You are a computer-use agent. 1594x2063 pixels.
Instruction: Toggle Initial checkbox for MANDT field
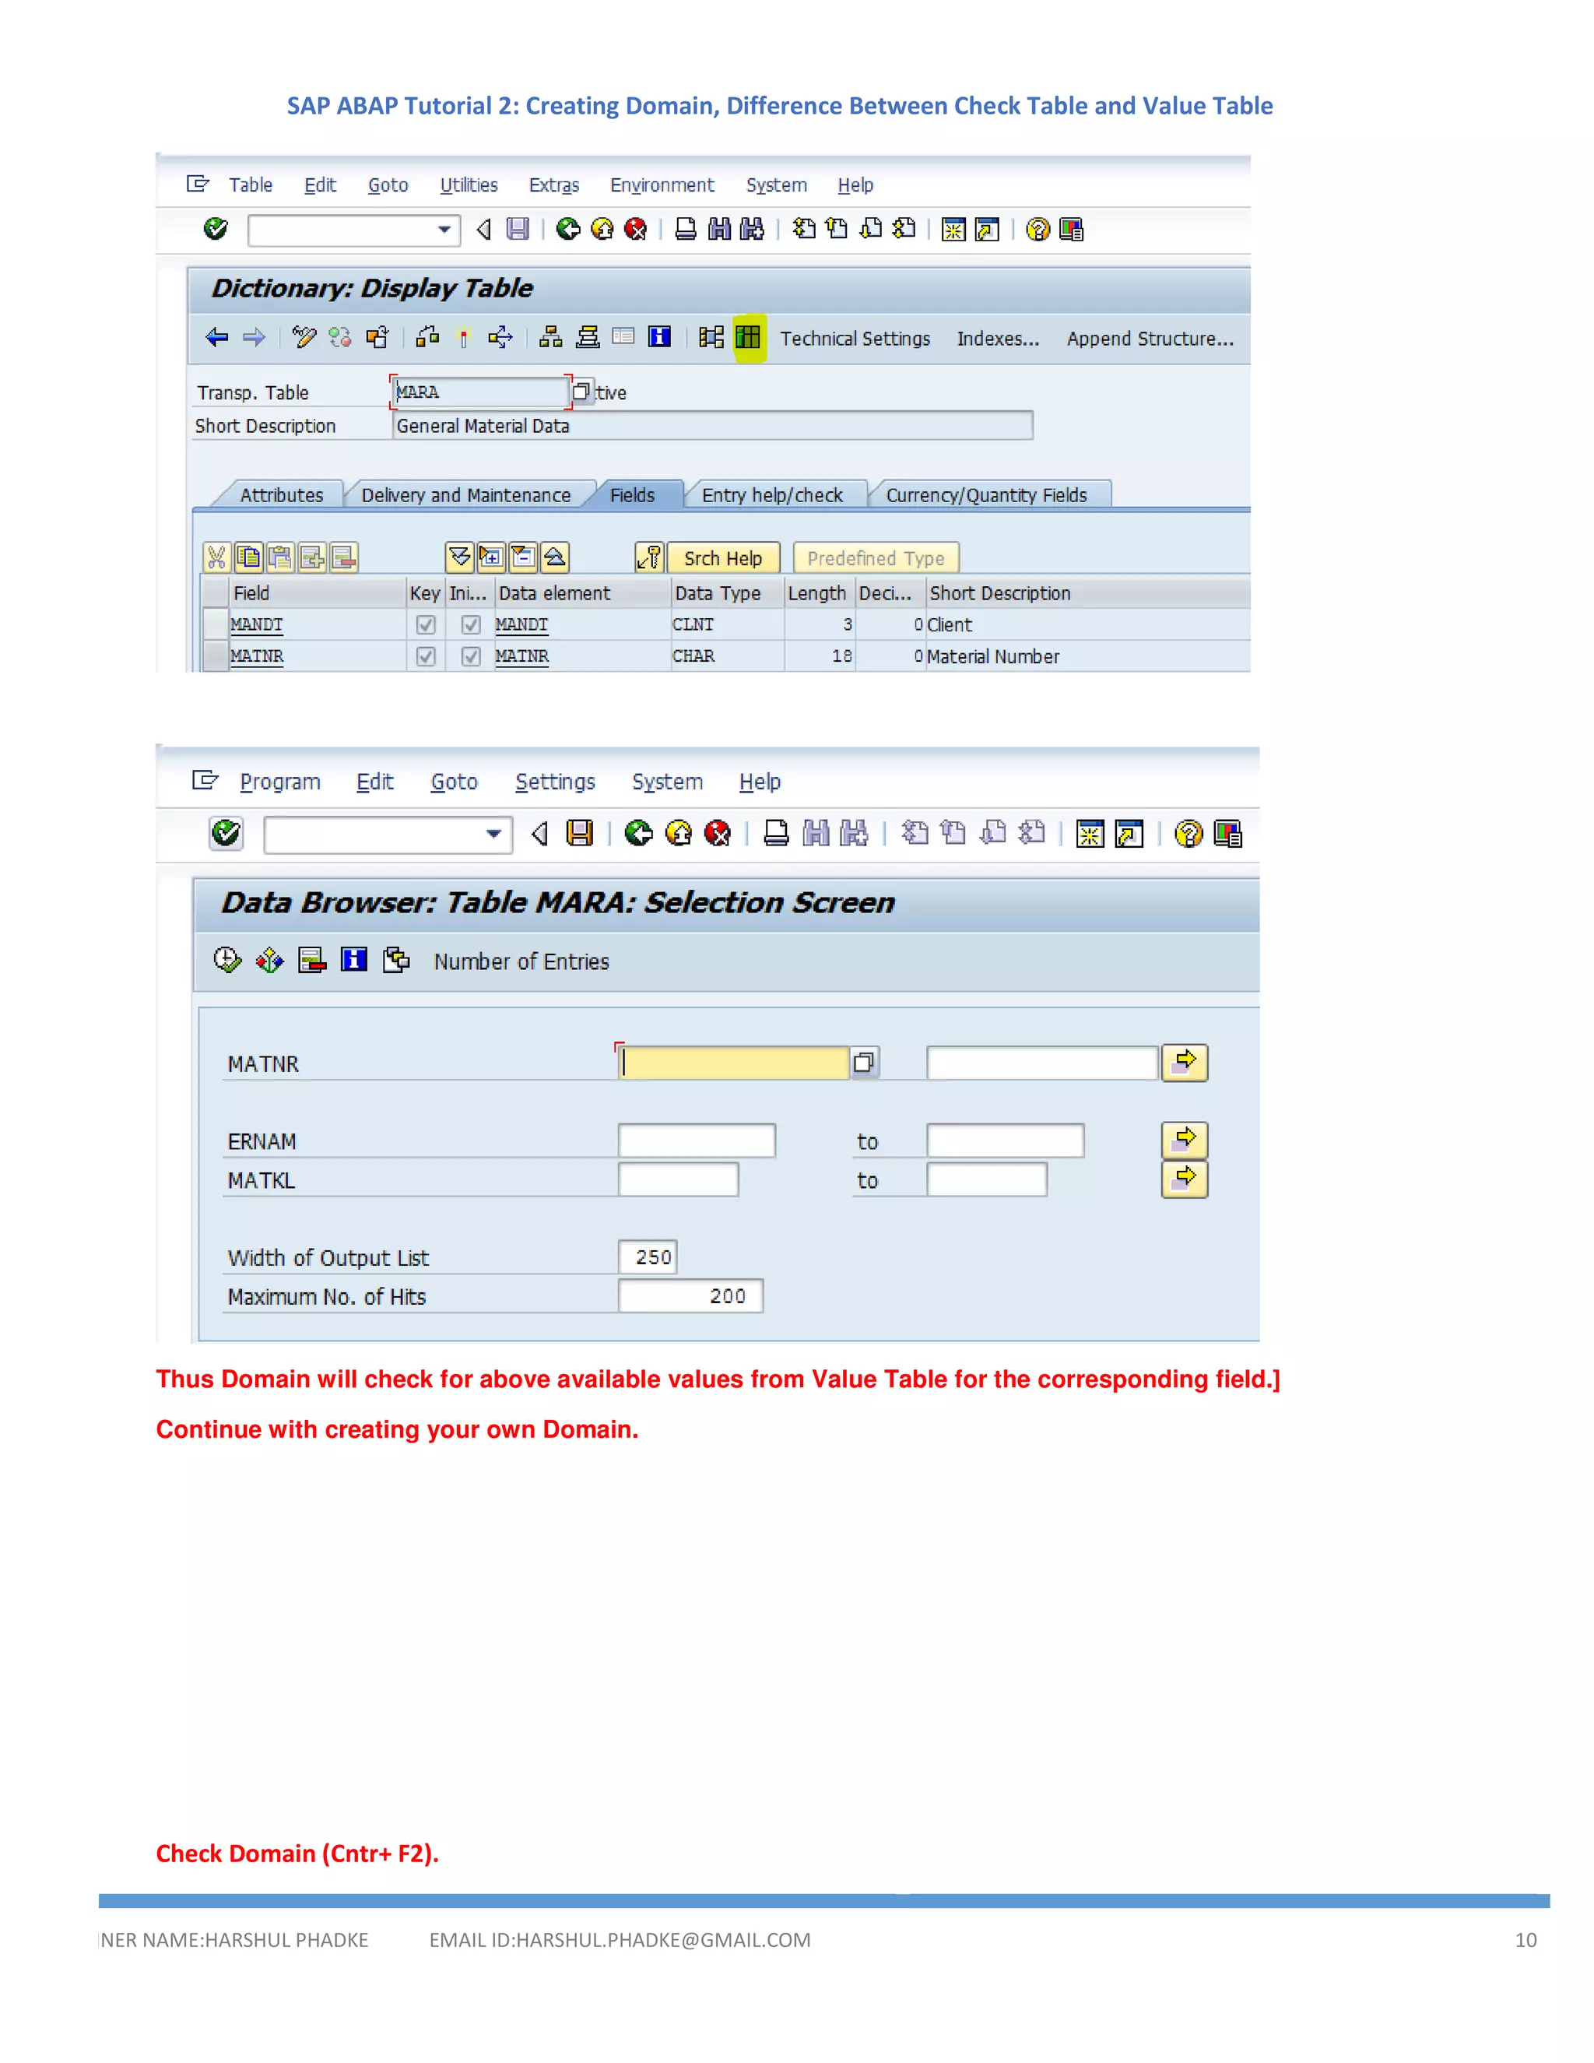pos(471,624)
